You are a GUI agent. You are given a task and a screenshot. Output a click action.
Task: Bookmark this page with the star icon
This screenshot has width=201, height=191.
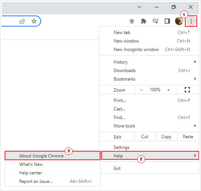tap(34, 21)
